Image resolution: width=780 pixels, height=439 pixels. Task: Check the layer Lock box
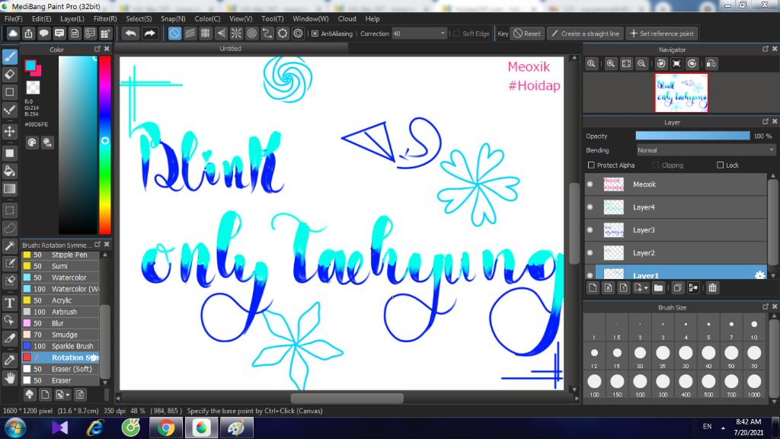pos(720,165)
